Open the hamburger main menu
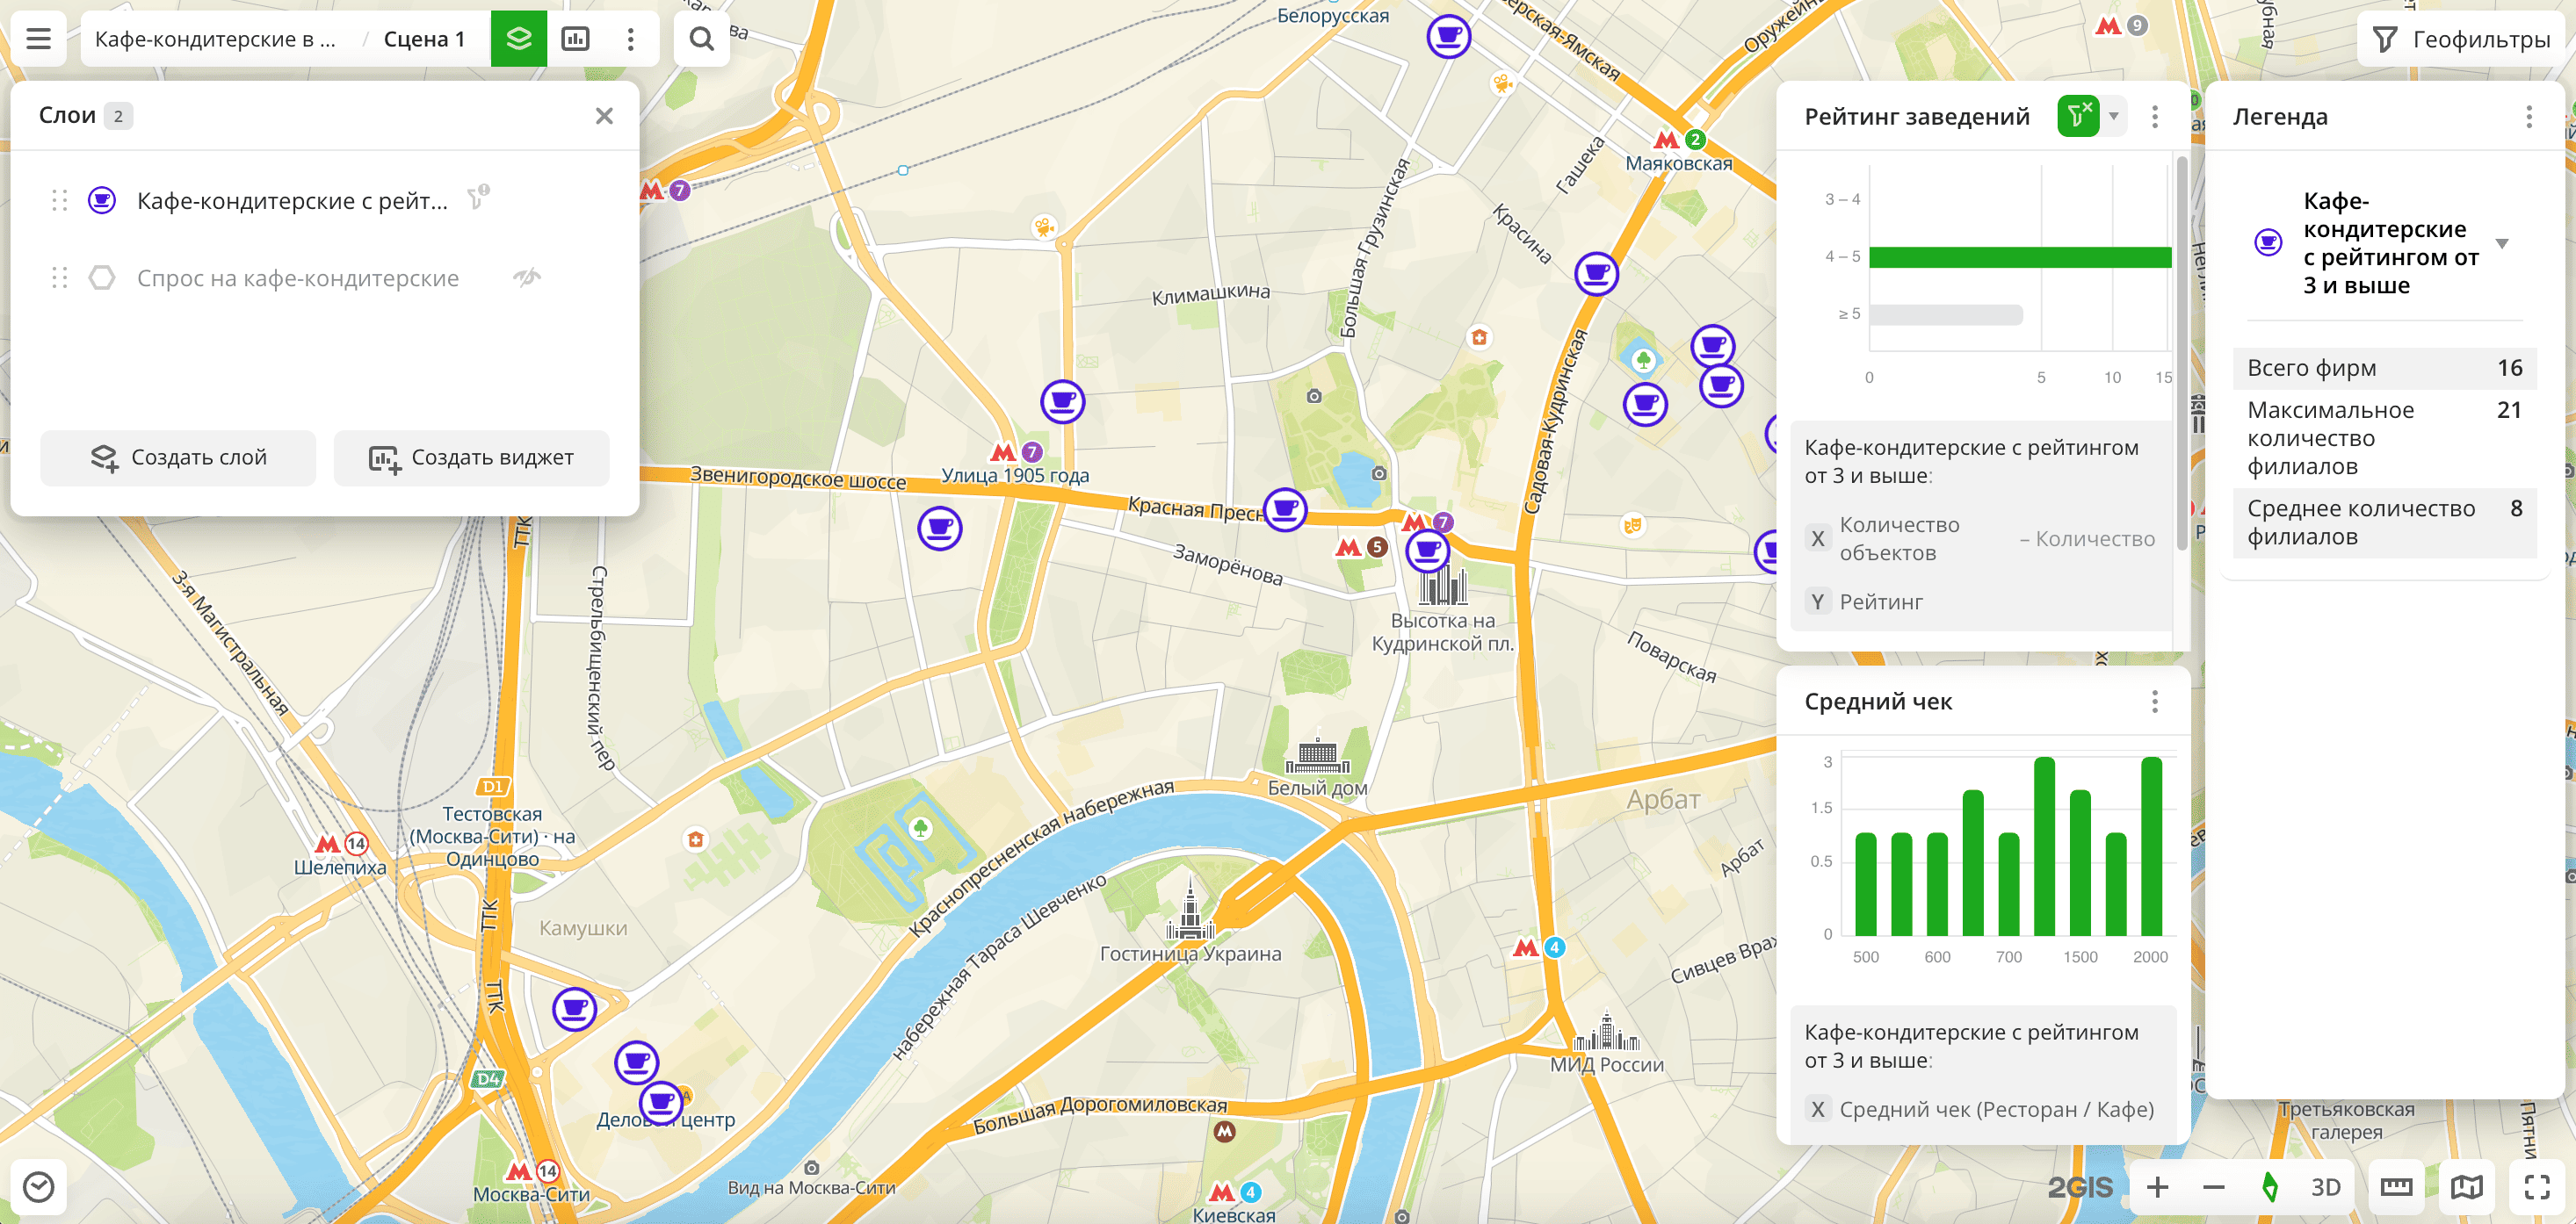The width and height of the screenshot is (2576, 1224). tap(38, 39)
